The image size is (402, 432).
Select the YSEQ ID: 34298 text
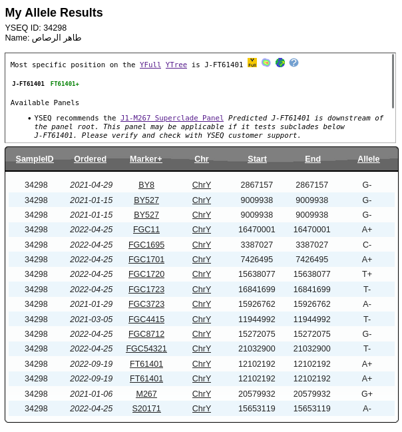[x=36, y=28]
